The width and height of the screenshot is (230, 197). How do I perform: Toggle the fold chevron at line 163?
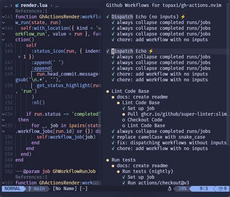point(3,183)
